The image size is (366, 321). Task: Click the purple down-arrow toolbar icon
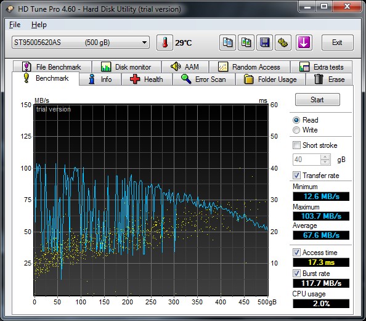(x=304, y=43)
